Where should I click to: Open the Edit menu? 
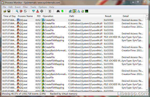coord(10,7)
